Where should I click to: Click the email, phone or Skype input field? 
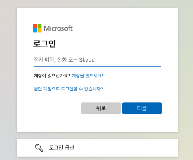click(97, 60)
